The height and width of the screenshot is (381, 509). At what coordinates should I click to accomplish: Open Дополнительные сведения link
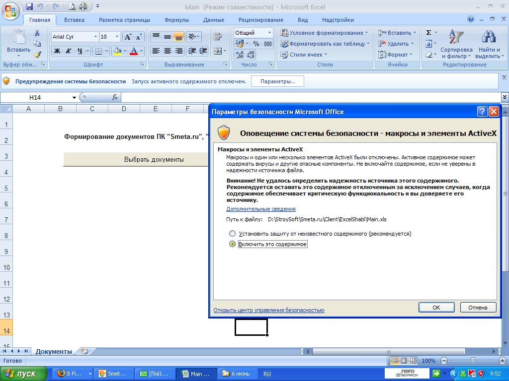pos(260,209)
